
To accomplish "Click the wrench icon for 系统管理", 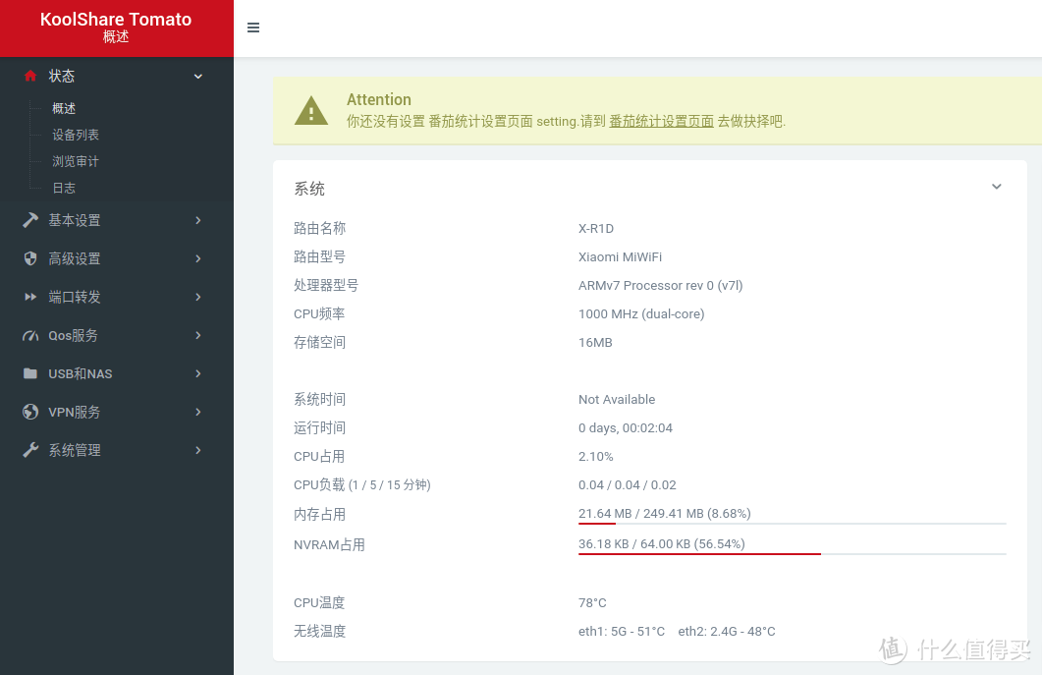I will click(30, 450).
